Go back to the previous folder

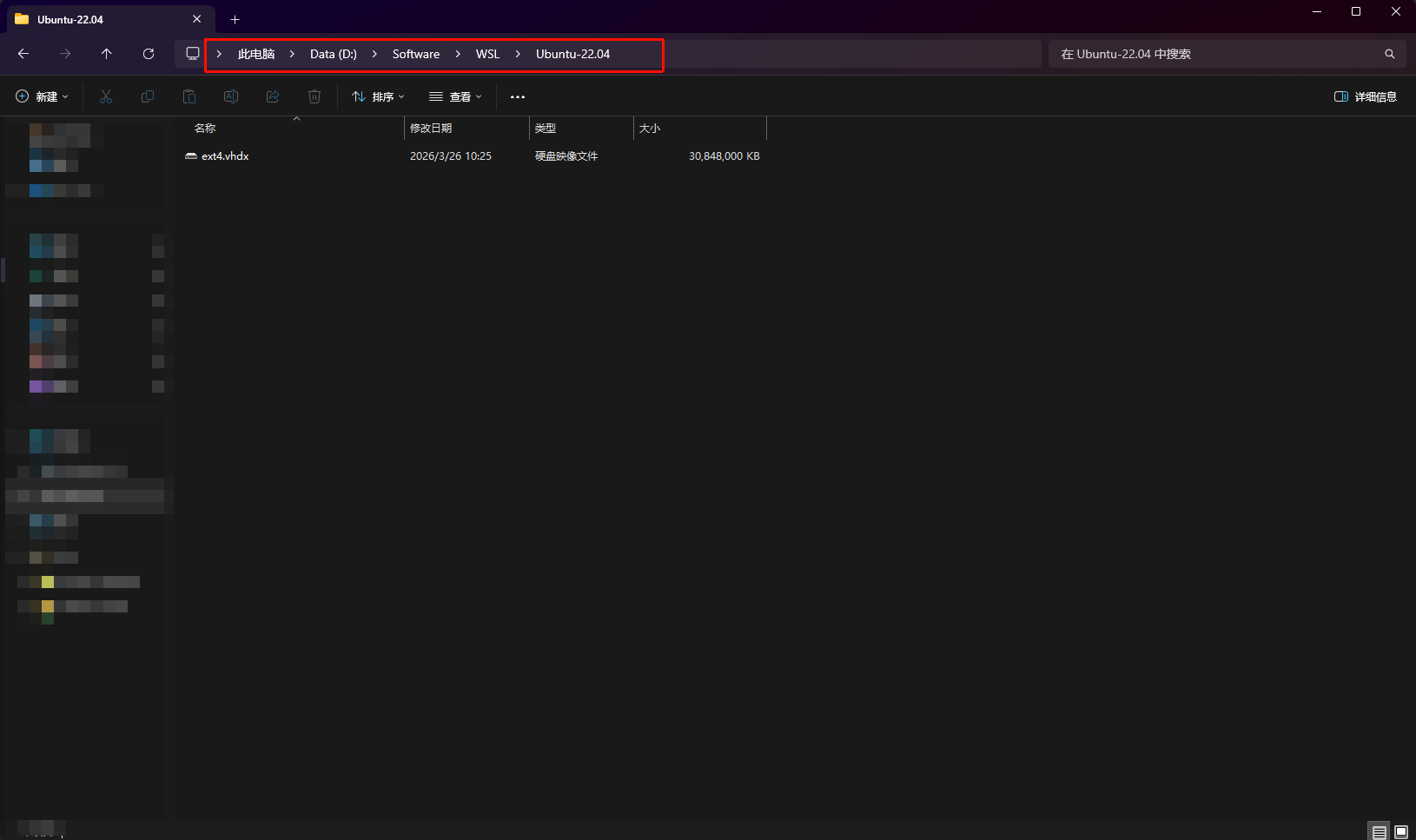click(x=23, y=54)
